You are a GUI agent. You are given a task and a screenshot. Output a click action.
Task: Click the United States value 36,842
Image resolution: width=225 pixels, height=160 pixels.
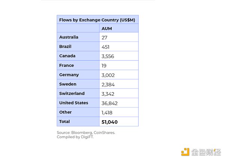(109, 103)
